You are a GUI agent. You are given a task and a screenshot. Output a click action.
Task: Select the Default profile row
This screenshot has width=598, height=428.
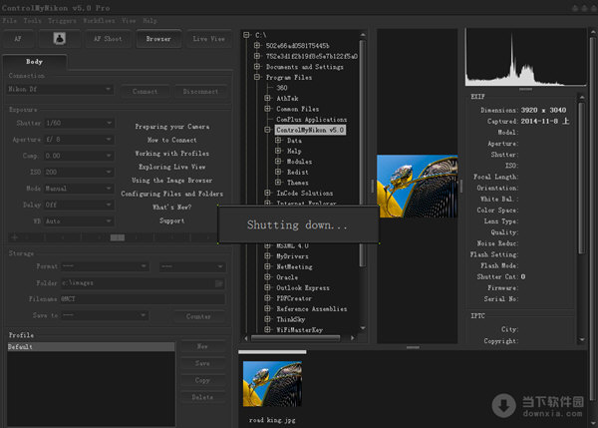[91, 346]
